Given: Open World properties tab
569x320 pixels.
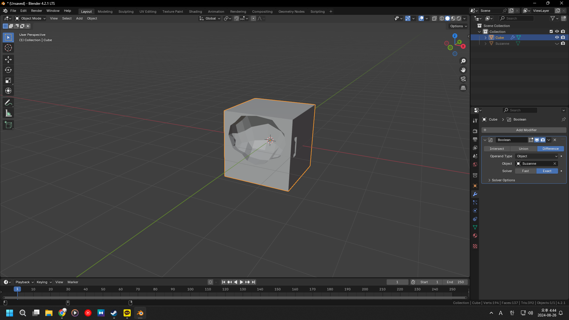Looking at the screenshot, I should (x=475, y=164).
